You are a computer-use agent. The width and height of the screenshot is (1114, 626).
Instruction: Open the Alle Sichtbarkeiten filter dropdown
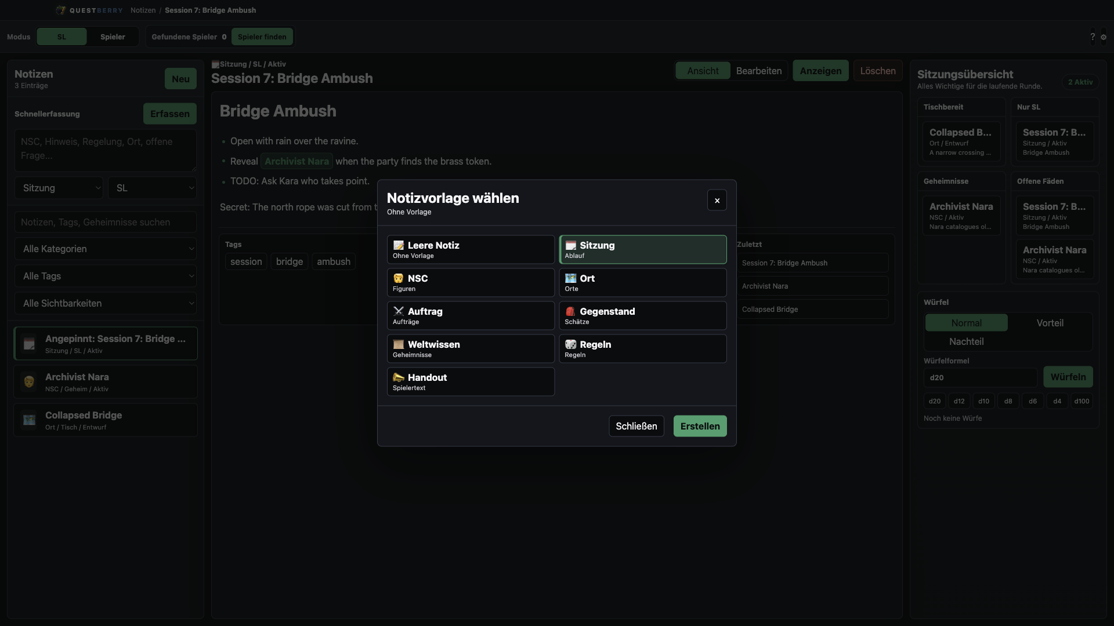(106, 303)
